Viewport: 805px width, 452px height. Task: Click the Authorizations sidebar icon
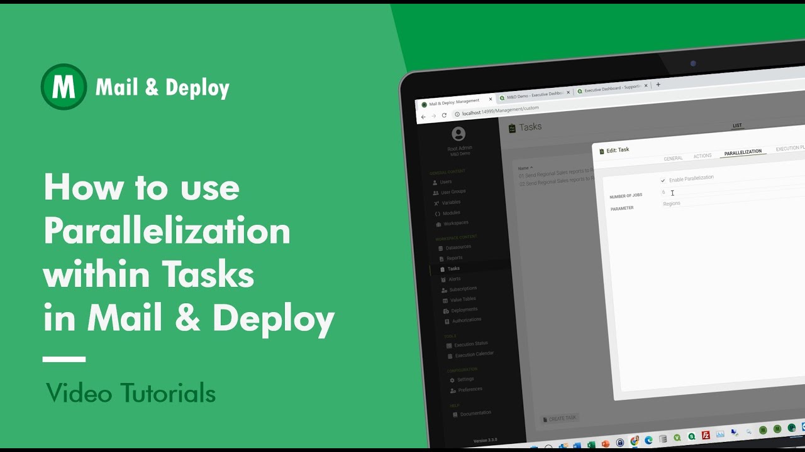coord(447,321)
